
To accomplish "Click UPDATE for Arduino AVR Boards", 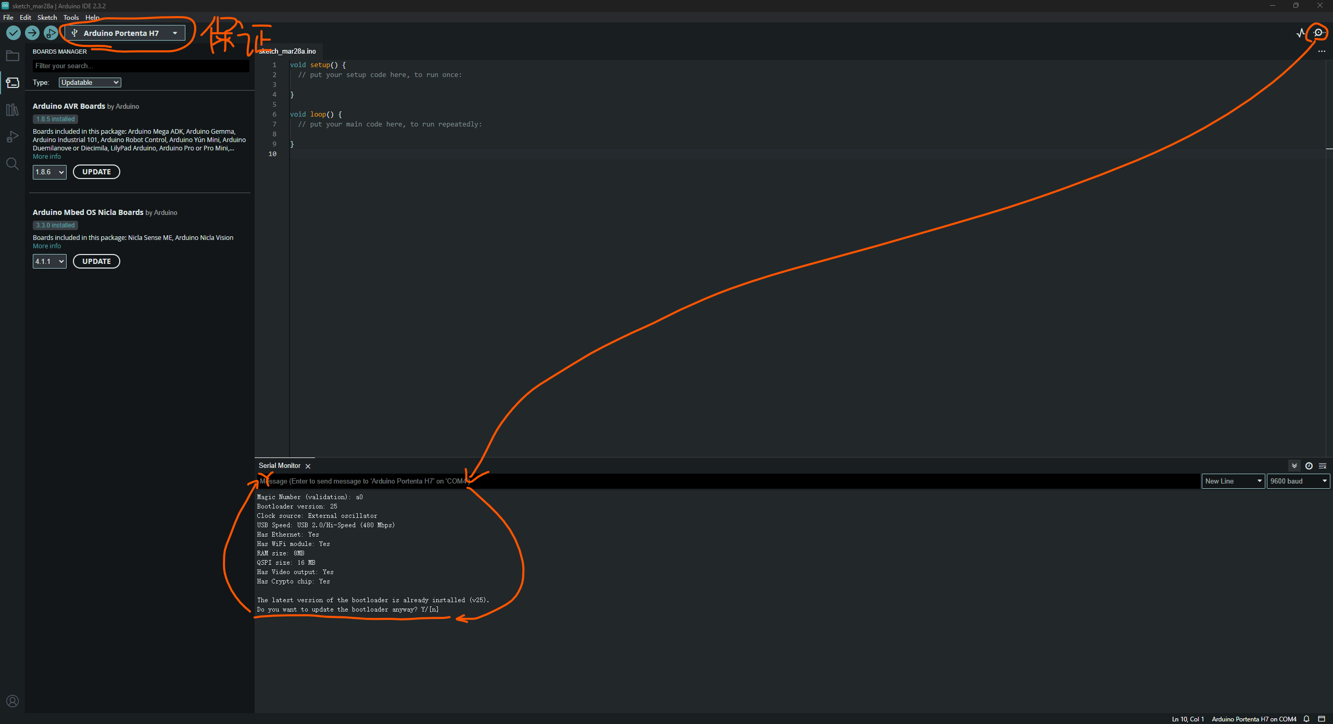I will point(96,172).
